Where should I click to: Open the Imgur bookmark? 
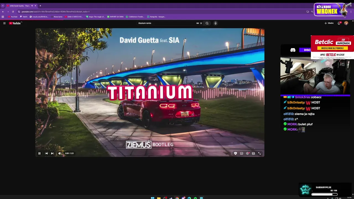point(95,17)
